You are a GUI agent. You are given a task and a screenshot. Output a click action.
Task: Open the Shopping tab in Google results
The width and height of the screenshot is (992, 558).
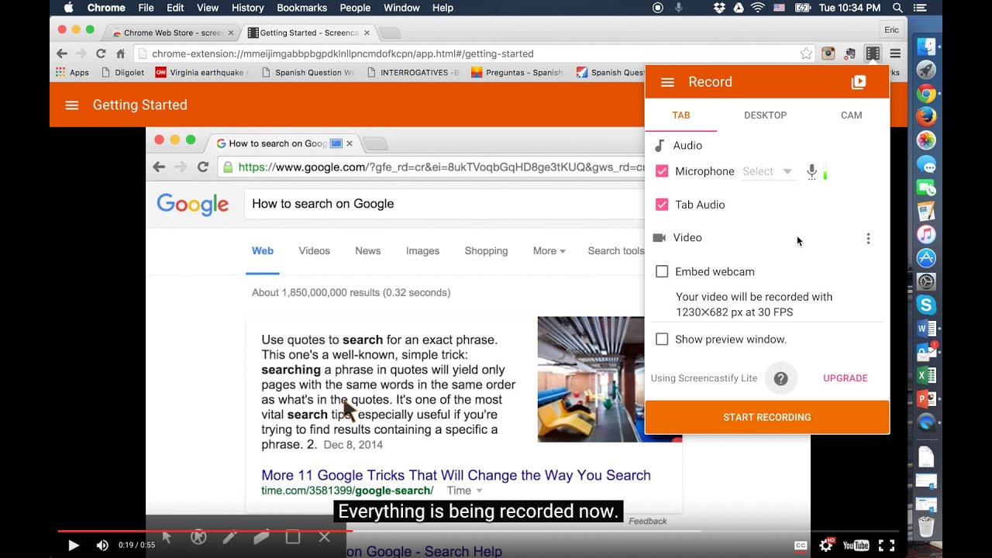coord(486,251)
